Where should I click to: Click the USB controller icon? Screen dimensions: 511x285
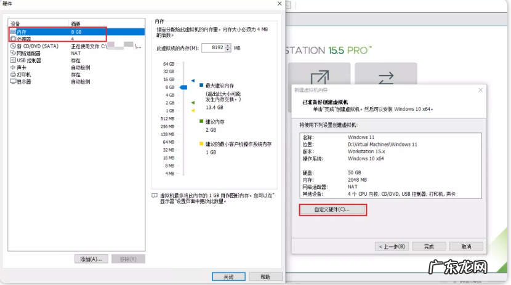coord(13,60)
